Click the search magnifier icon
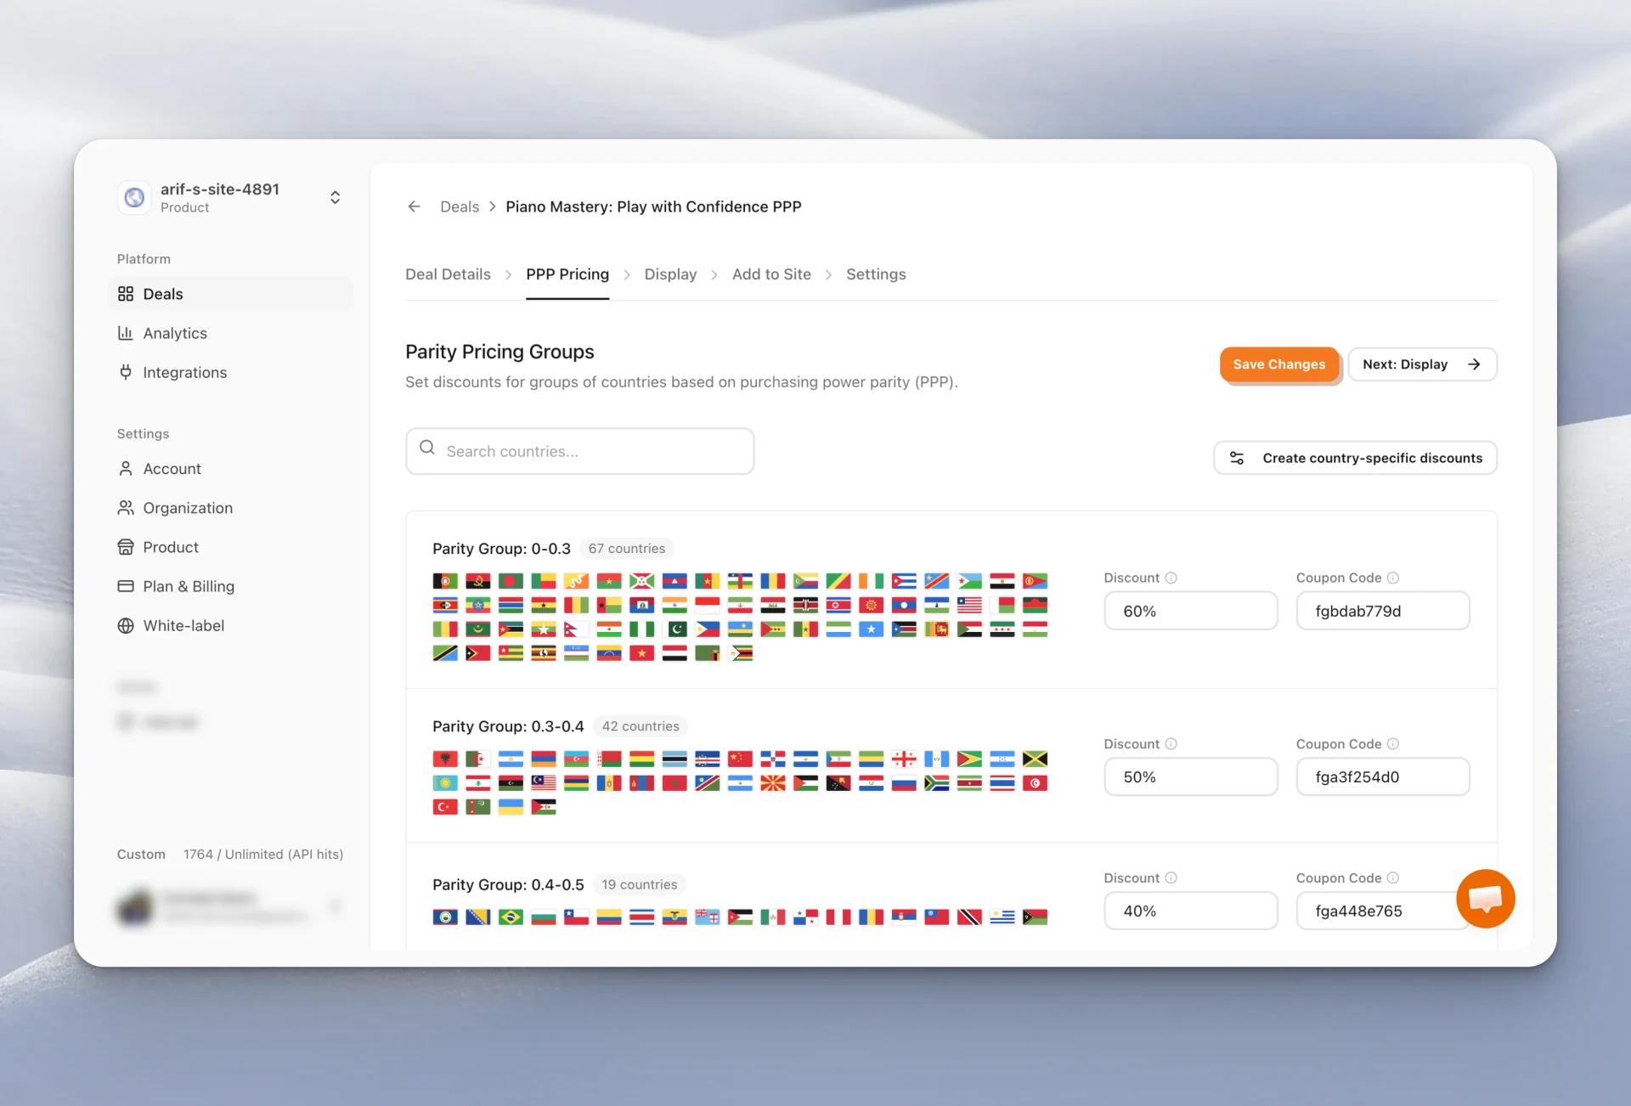 pyautogui.click(x=427, y=448)
